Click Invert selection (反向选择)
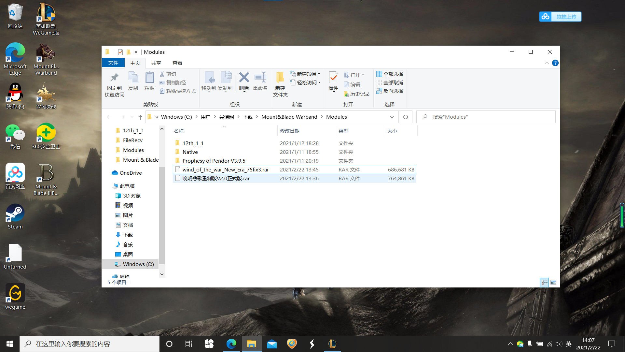 [390, 91]
